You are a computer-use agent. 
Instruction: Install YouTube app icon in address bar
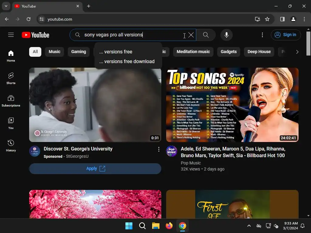click(258, 19)
